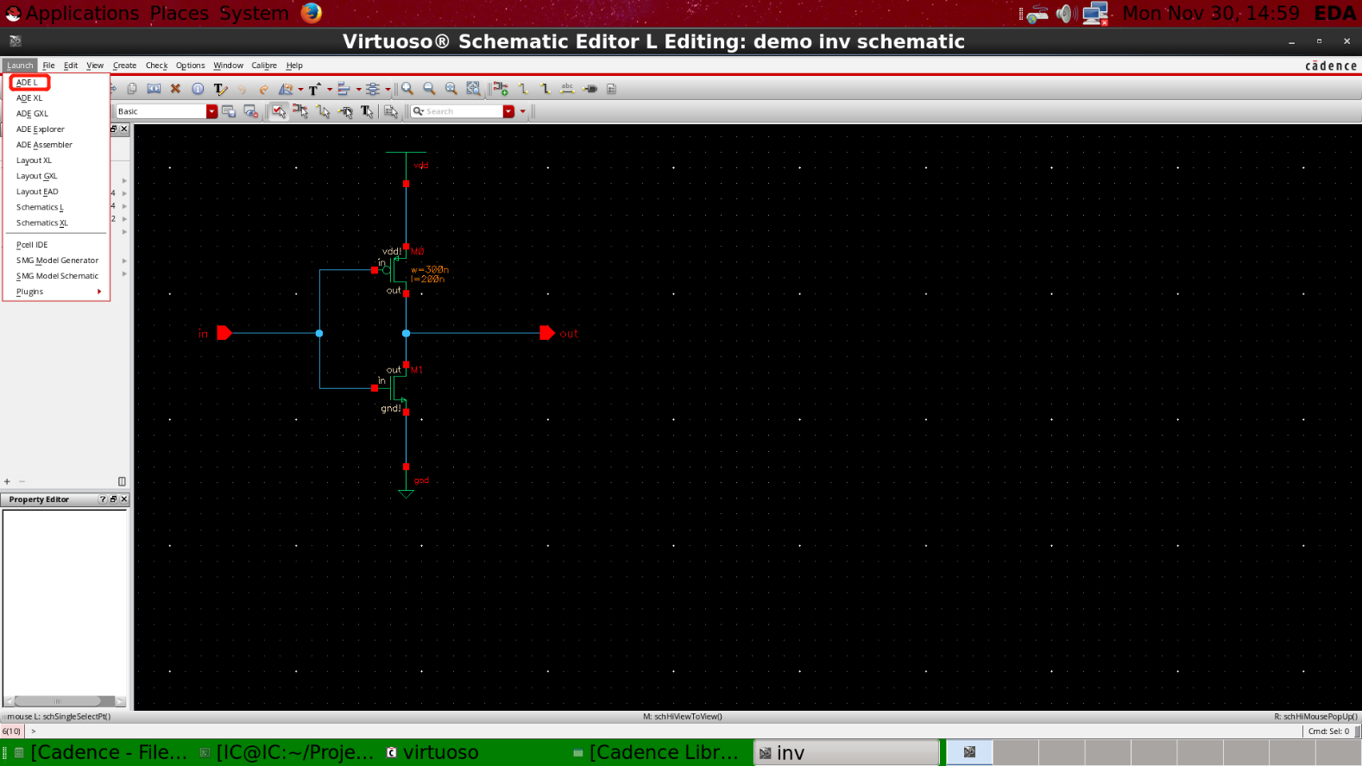Open the Check menu
This screenshot has height=766, width=1362.
[x=156, y=66]
